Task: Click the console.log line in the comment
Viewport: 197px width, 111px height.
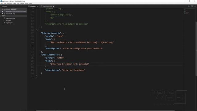Action: pyautogui.click(x=62, y=15)
